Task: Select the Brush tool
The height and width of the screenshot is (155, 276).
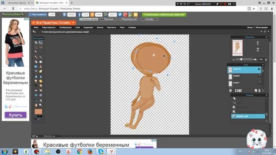Action: [x=41, y=57]
